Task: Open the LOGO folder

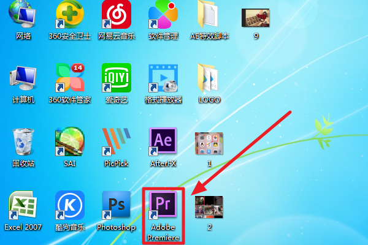Action: [209, 77]
